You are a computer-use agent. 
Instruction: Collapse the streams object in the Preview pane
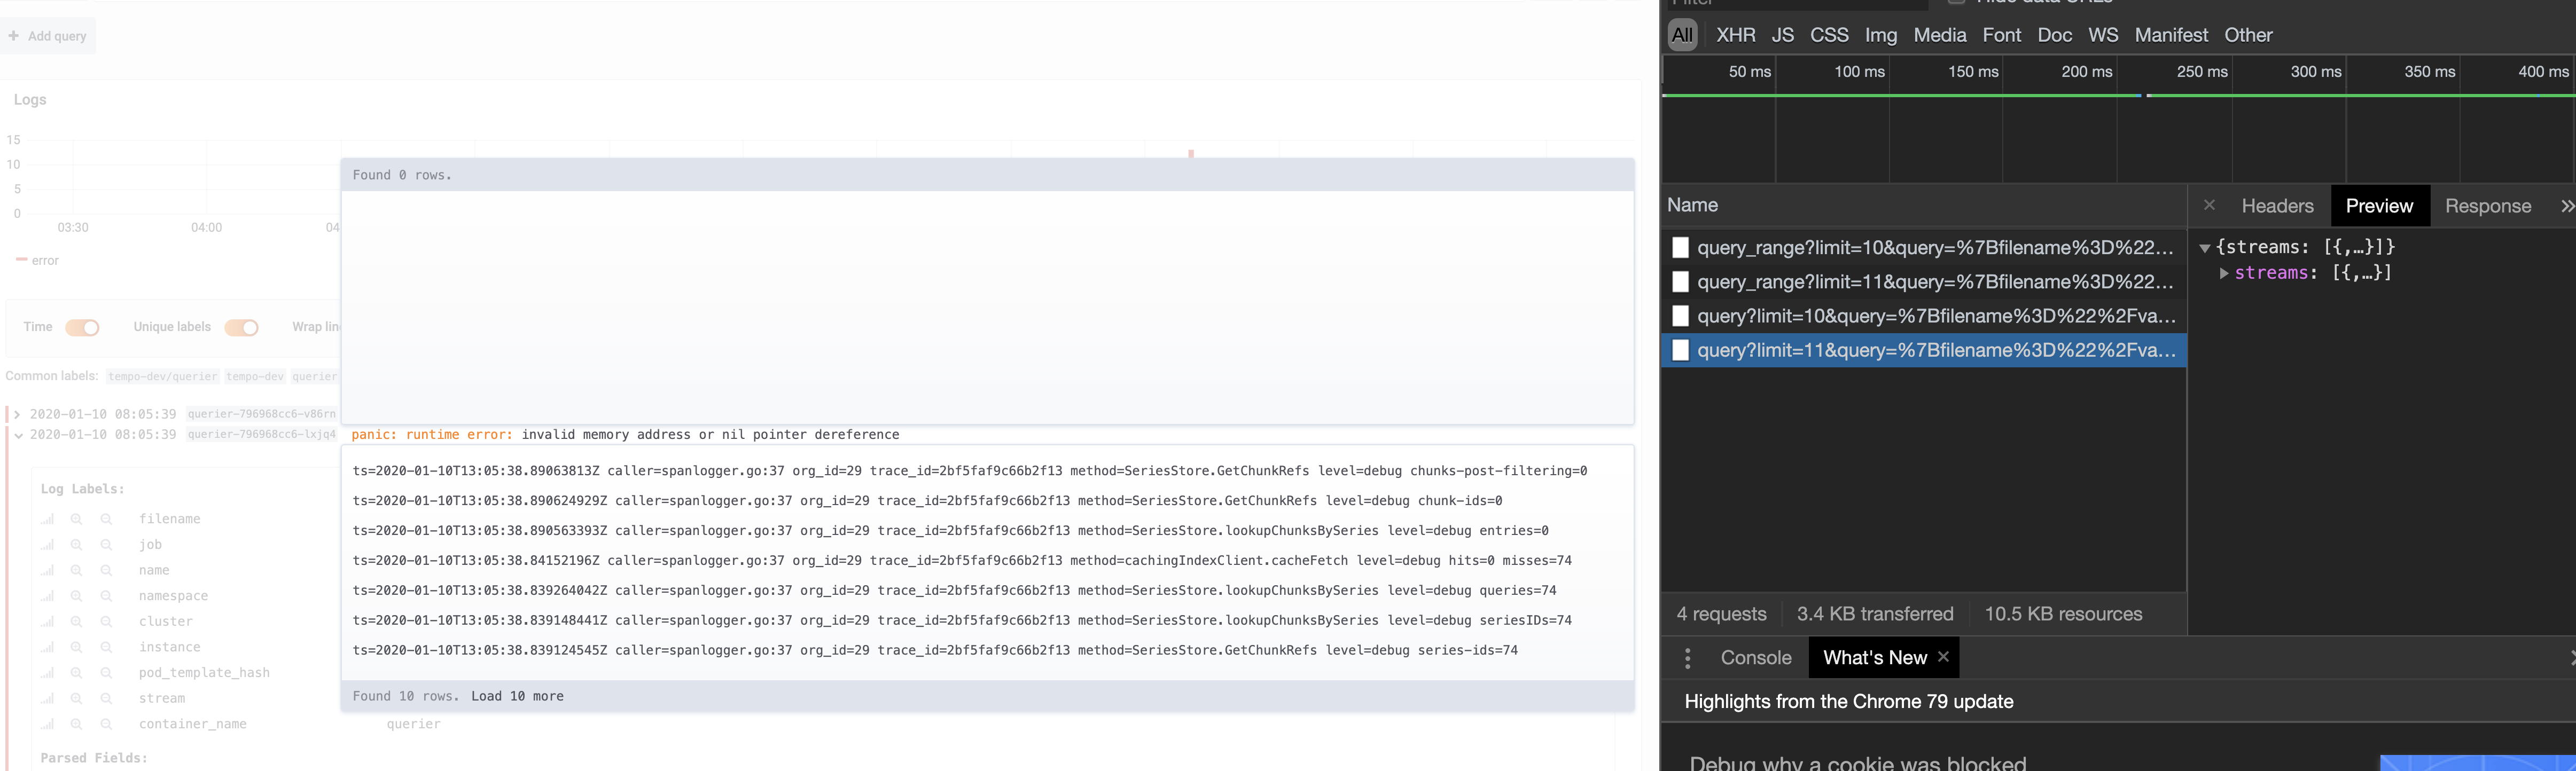(x=2205, y=247)
